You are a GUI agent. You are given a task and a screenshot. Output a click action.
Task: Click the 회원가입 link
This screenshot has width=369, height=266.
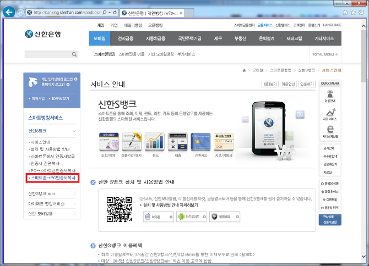point(37,98)
